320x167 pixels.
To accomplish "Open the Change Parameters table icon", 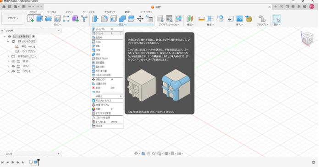I will (149, 19).
